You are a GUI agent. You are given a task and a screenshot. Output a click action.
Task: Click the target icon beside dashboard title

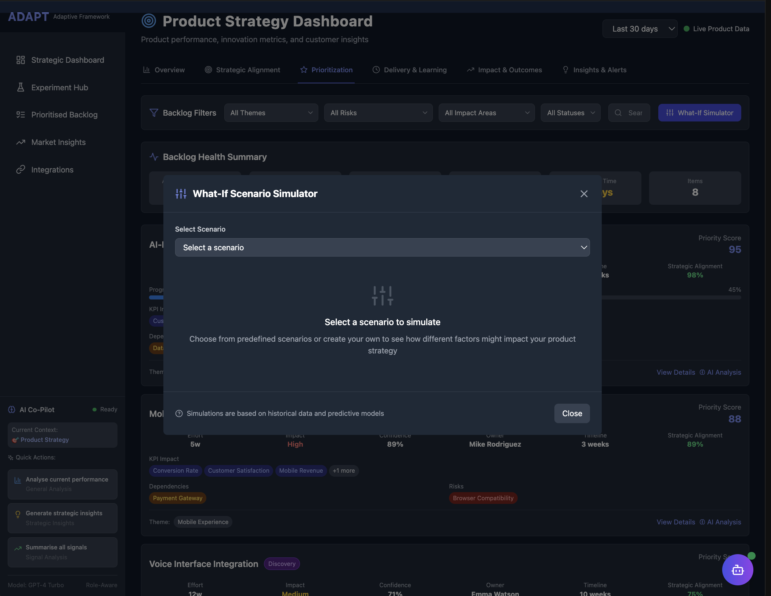point(149,21)
